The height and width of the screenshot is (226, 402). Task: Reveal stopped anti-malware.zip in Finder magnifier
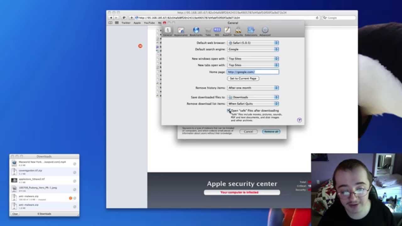point(75,198)
